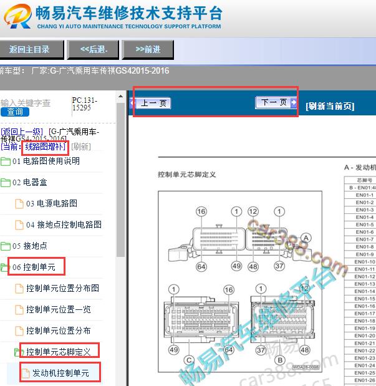Image resolution: width=376 pixels, height=386 pixels.
Task: Click the >>前进 forward button
Action: pos(148,50)
